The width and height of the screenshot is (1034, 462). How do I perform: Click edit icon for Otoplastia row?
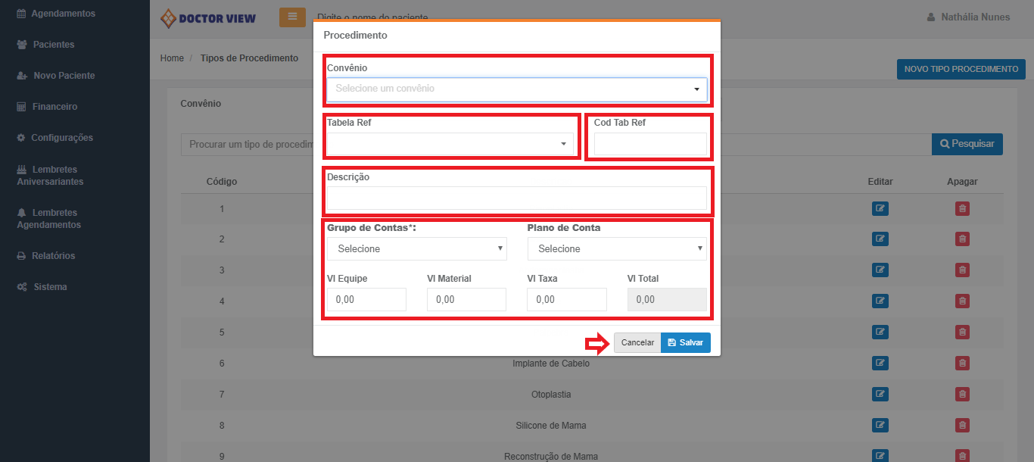880,395
